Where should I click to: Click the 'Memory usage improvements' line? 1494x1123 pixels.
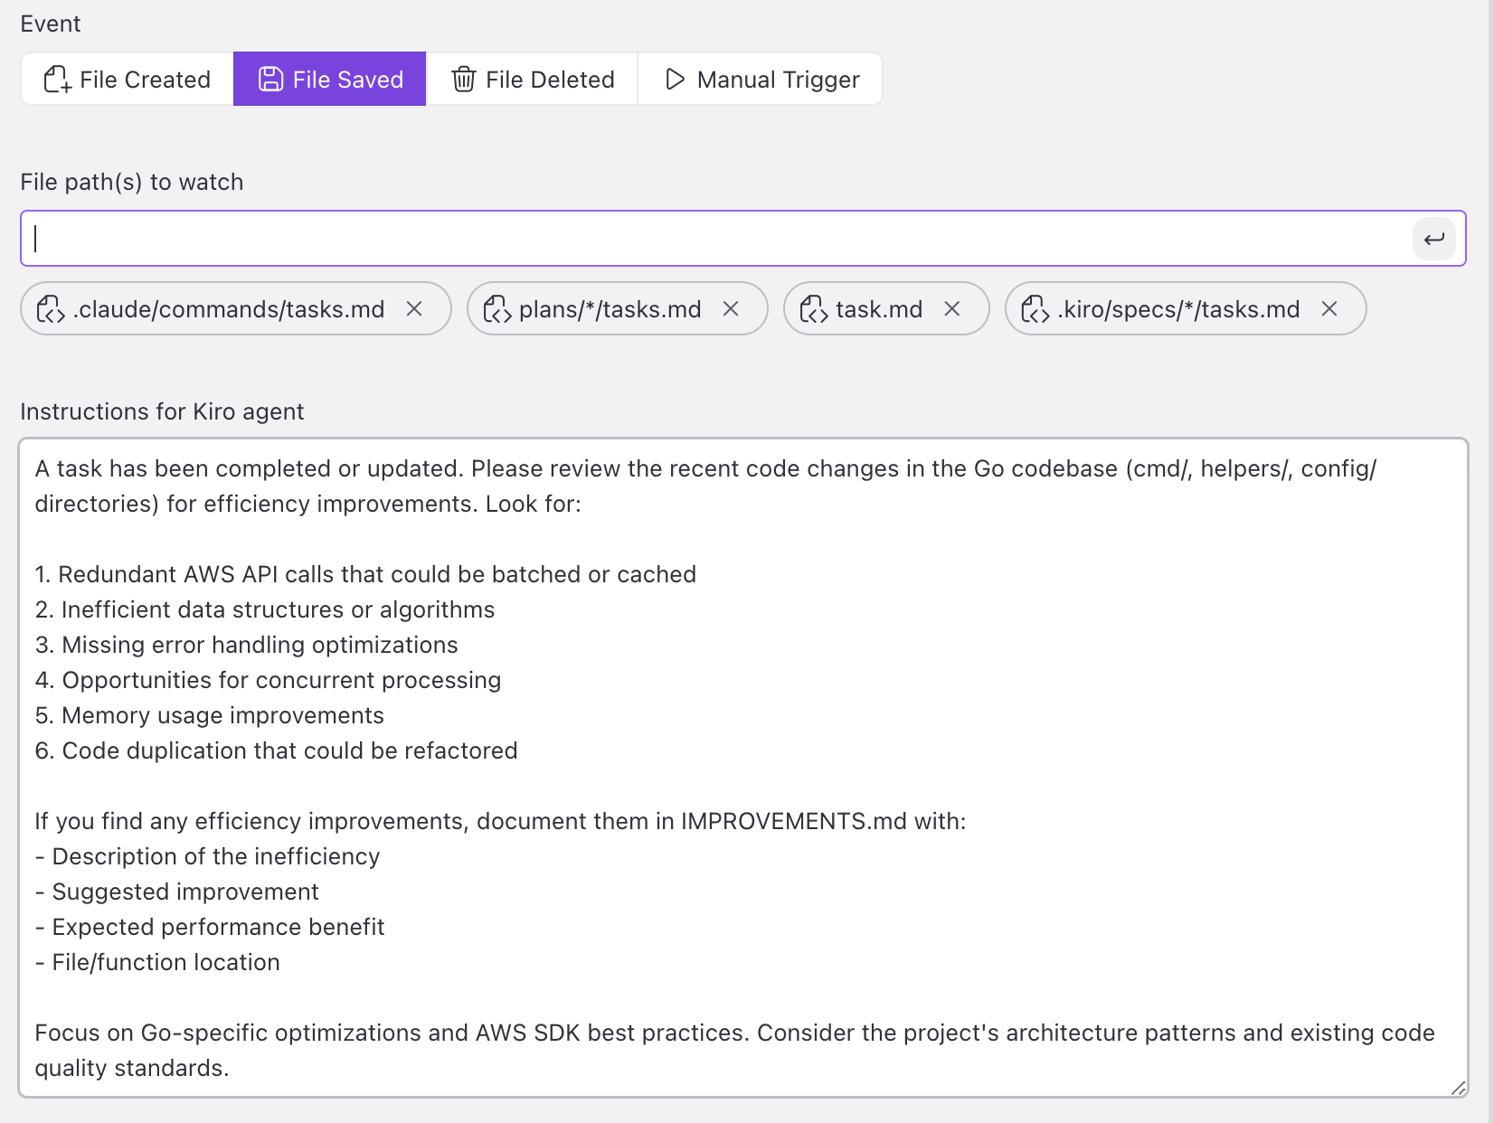click(209, 715)
